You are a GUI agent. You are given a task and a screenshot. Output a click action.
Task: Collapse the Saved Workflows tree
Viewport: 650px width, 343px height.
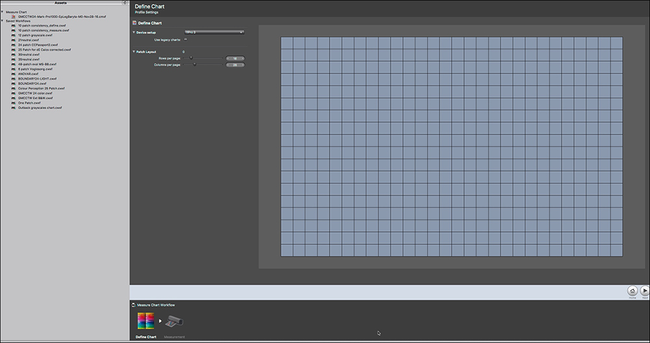[3, 21]
